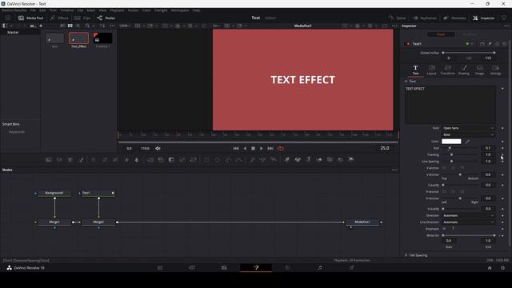Open Inspector options dots menu
The height and width of the screenshot is (288, 512).
[506, 26]
